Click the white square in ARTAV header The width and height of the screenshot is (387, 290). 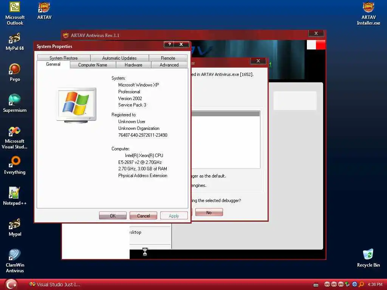(311, 45)
